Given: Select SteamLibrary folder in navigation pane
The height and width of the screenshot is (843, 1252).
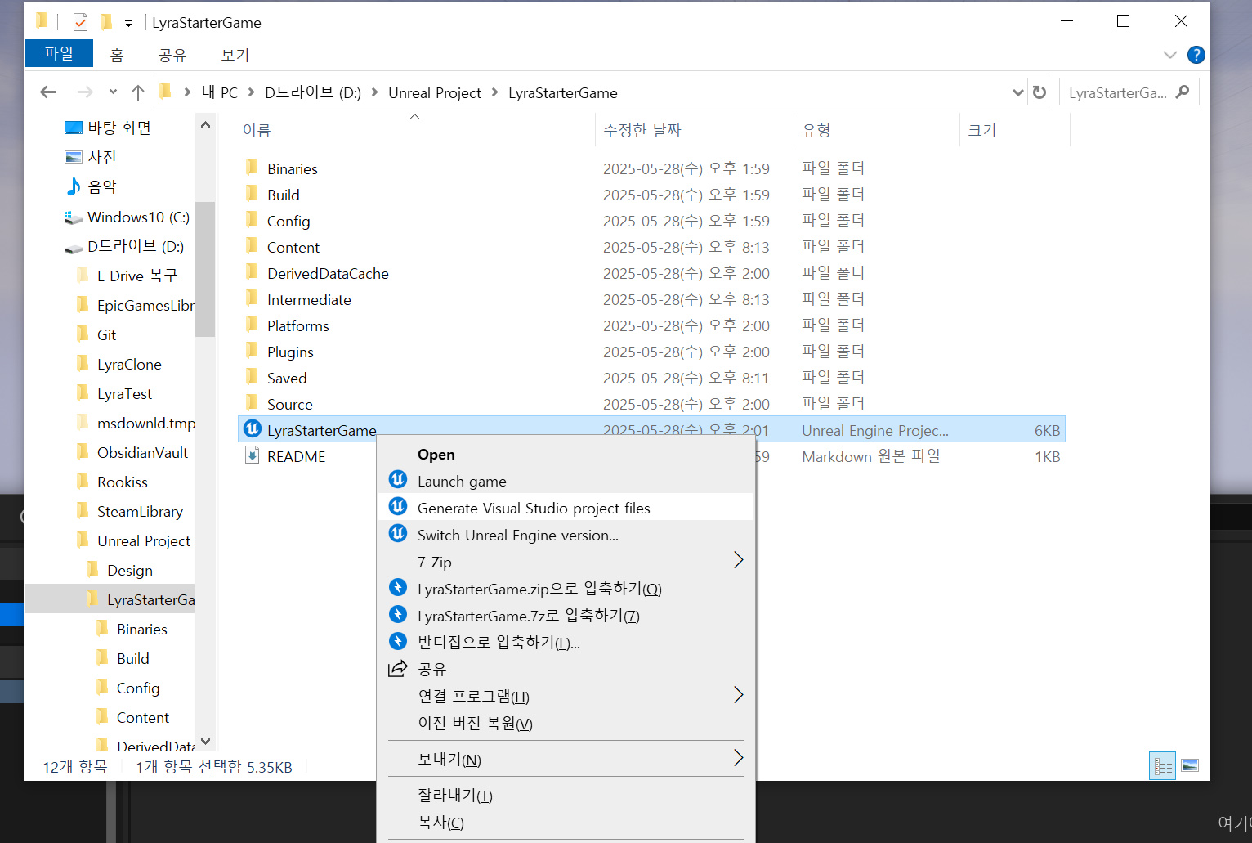Looking at the screenshot, I should [x=130, y=511].
